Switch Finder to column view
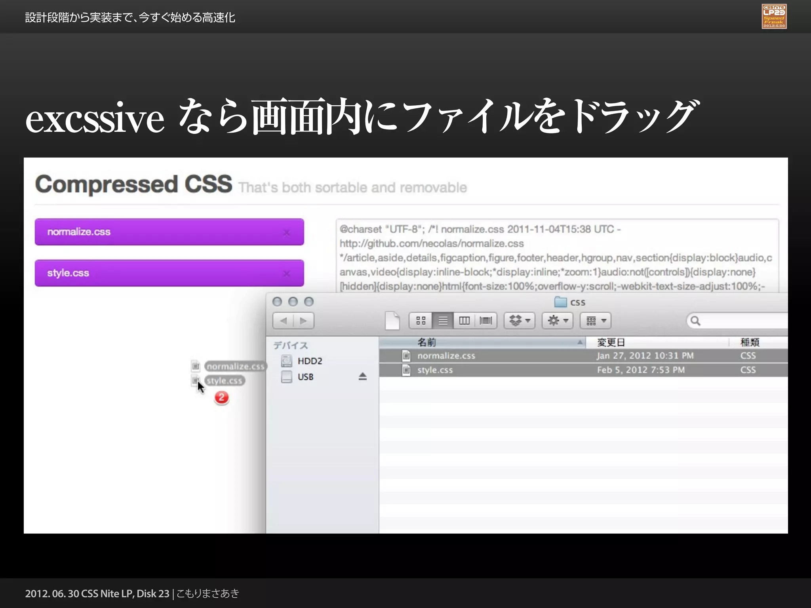811x608 pixels. [x=465, y=321]
